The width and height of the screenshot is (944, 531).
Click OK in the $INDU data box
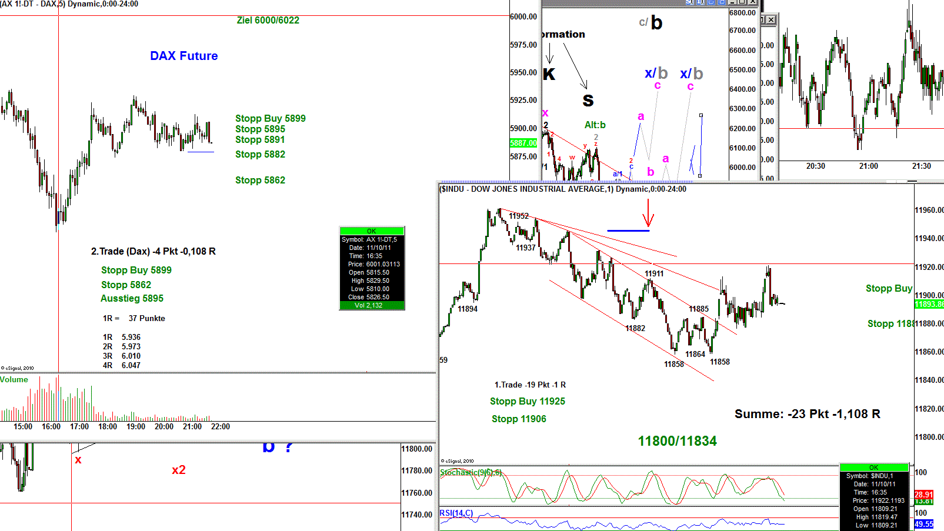coord(873,467)
